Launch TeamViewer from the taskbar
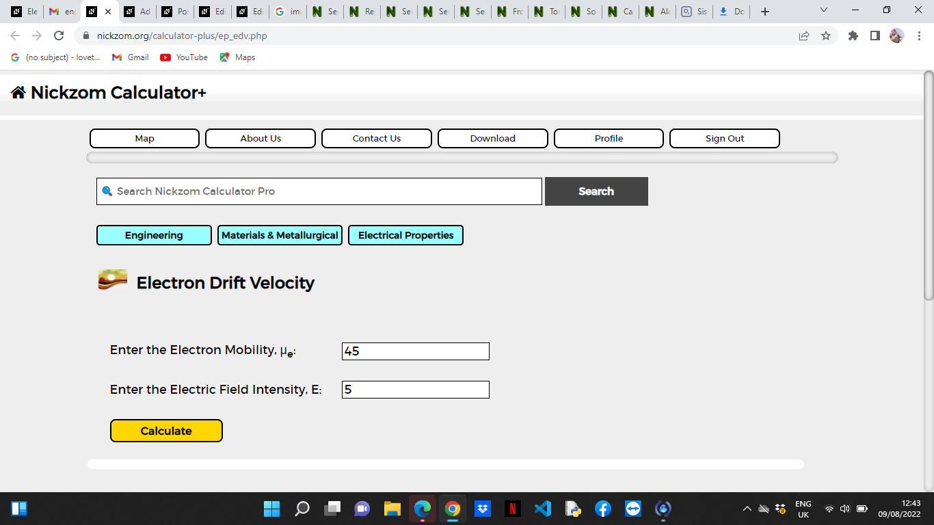The image size is (934, 525). [x=633, y=509]
